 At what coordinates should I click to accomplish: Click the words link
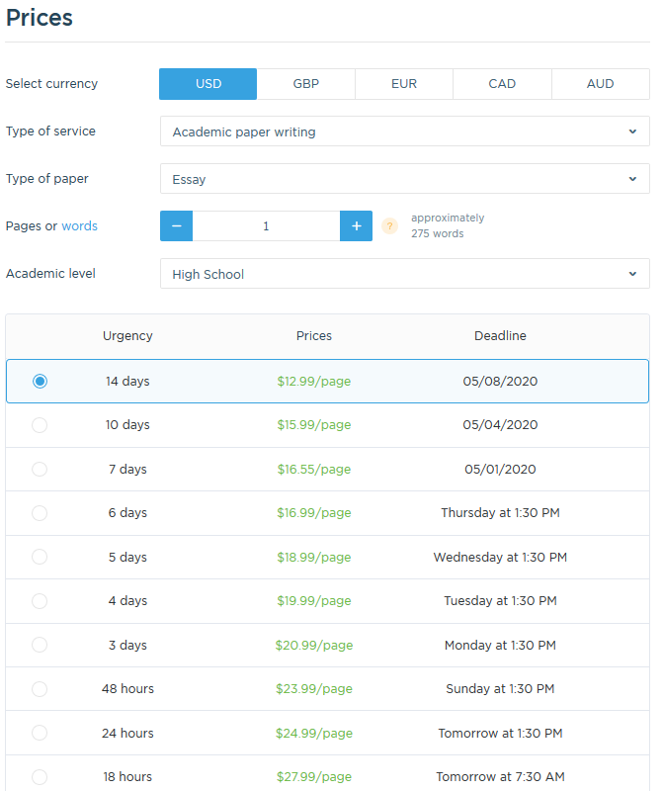point(79,226)
